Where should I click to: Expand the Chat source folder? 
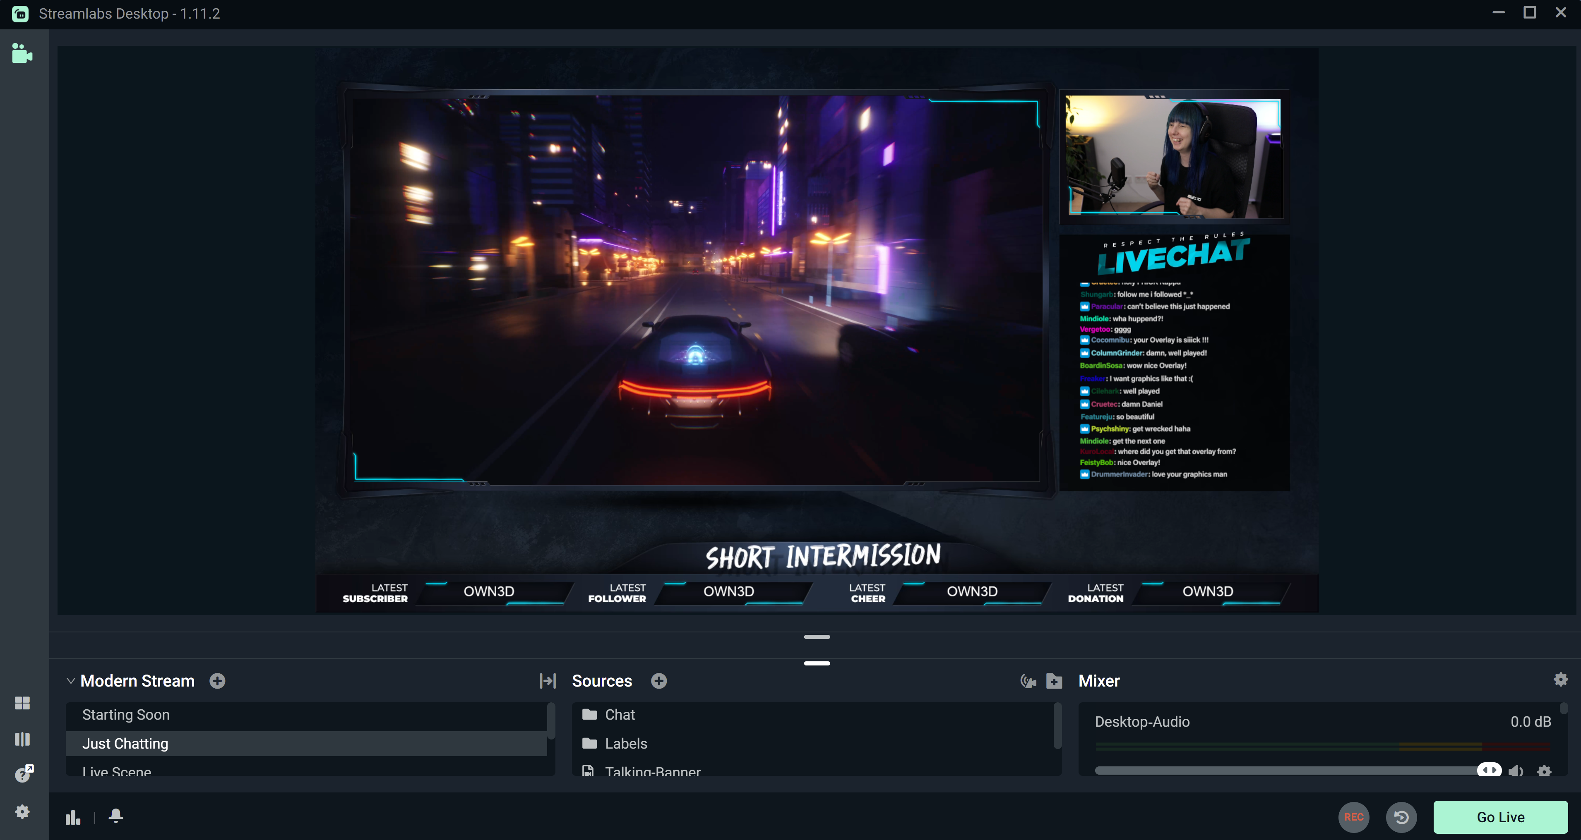pos(590,715)
